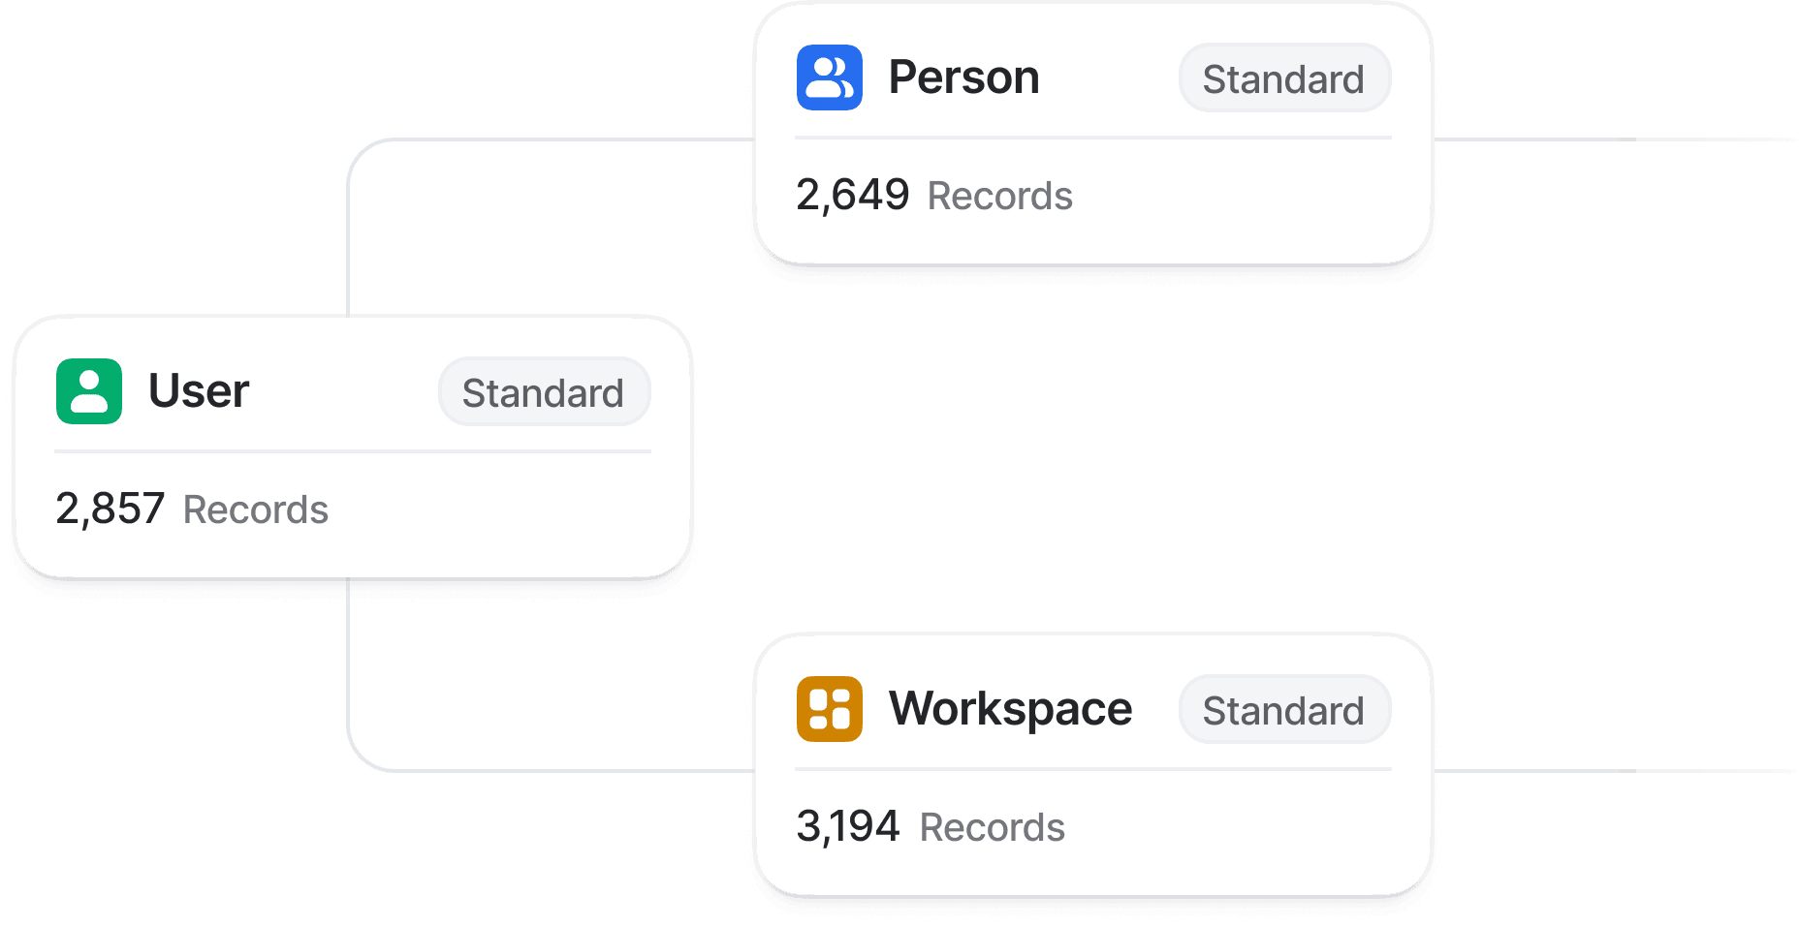The width and height of the screenshot is (1799, 926).
Task: Click the Records label under Workspace
Action: pyautogui.click(x=992, y=828)
